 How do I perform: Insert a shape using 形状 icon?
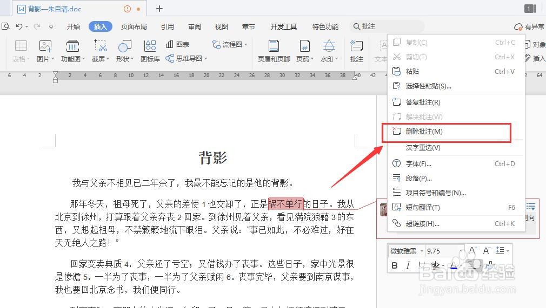click(125, 46)
